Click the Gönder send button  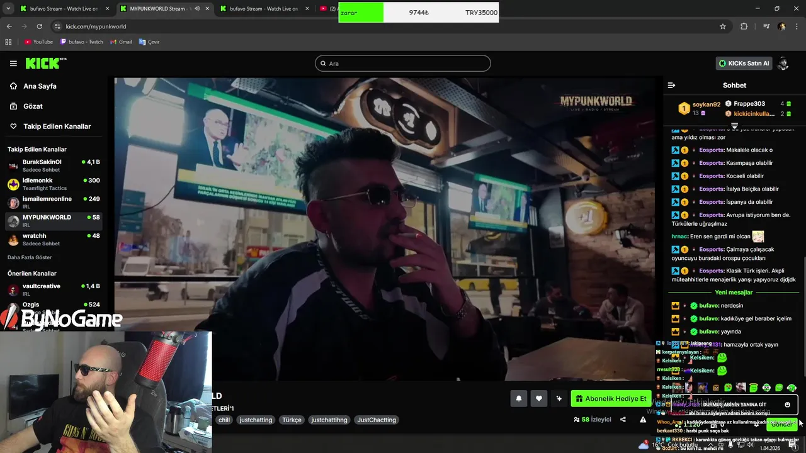point(781,425)
